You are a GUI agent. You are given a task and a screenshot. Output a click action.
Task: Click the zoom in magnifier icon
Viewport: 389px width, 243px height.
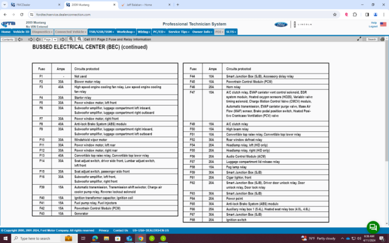(x=71, y=39)
